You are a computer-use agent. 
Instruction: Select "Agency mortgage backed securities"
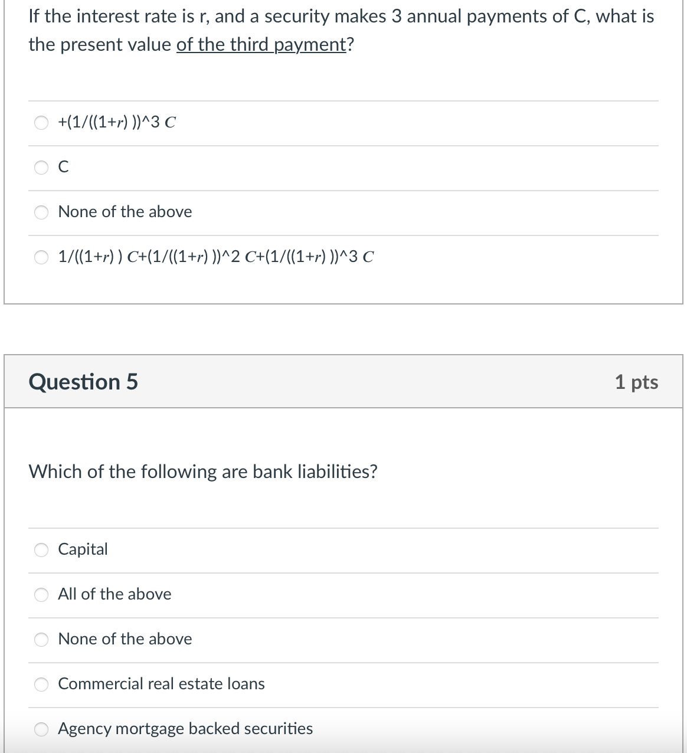[x=41, y=729]
